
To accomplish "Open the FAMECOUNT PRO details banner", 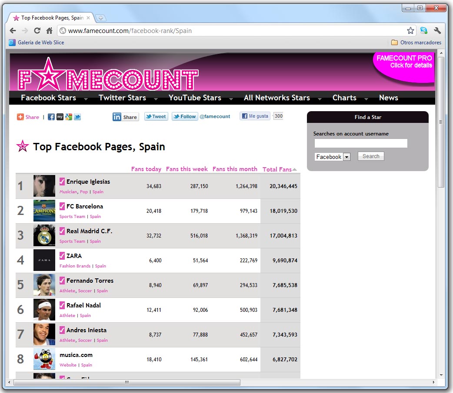I will coord(404,67).
